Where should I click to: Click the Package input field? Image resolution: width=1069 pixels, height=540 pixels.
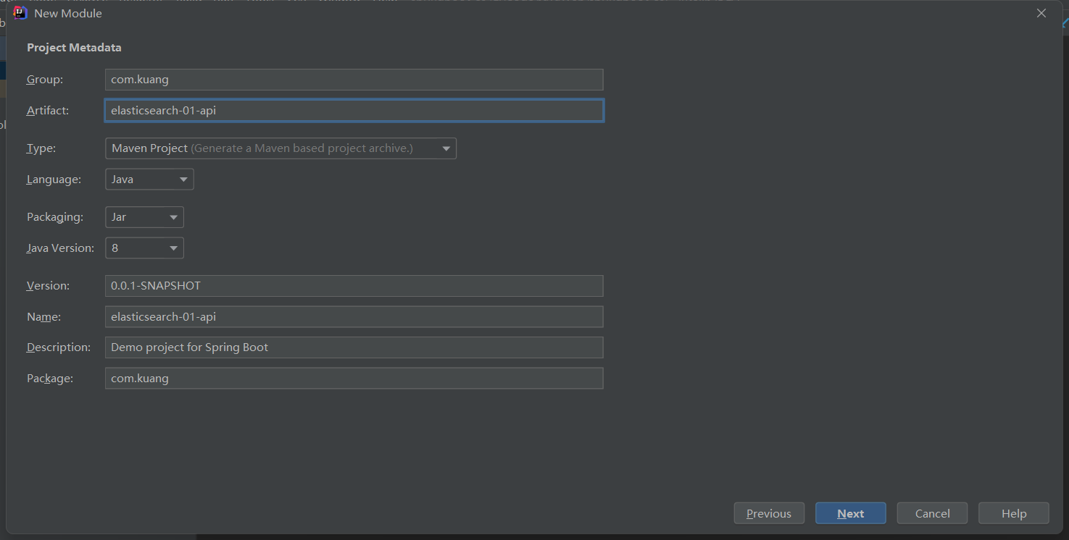[354, 378]
